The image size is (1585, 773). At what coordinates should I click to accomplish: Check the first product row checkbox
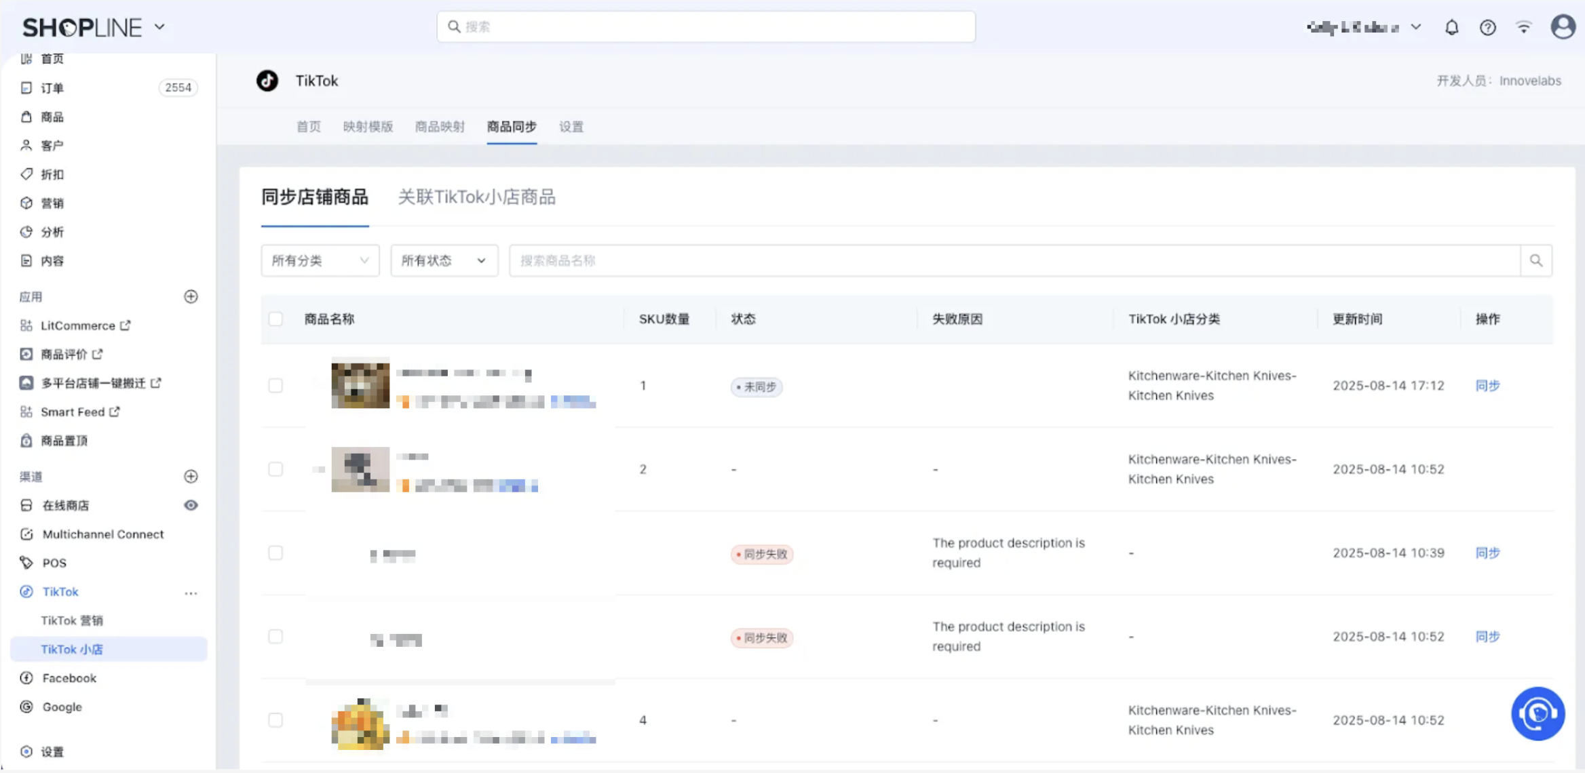(x=275, y=386)
